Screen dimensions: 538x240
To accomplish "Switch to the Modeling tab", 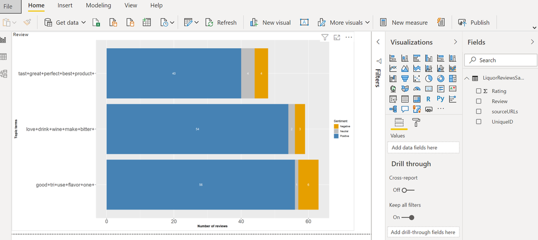I will point(99,5).
